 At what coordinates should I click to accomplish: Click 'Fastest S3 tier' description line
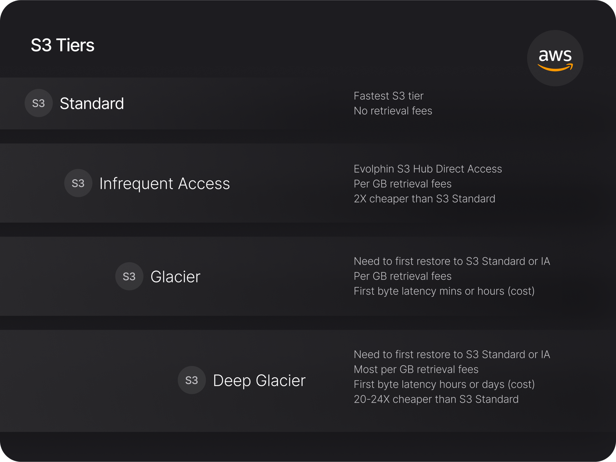click(x=388, y=96)
